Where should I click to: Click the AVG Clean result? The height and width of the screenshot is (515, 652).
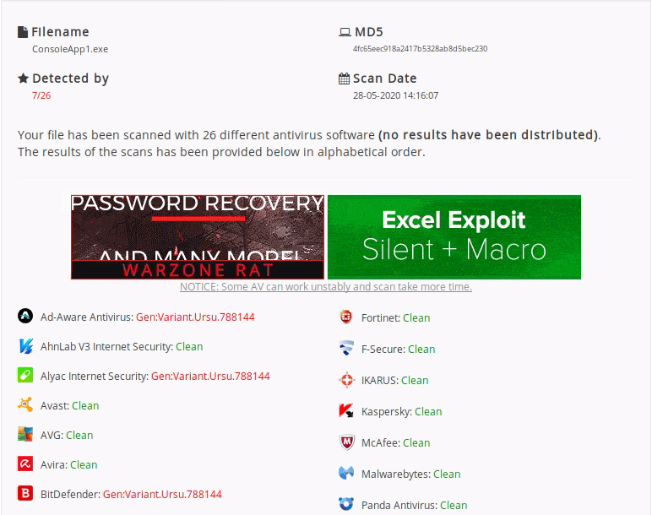(x=79, y=435)
